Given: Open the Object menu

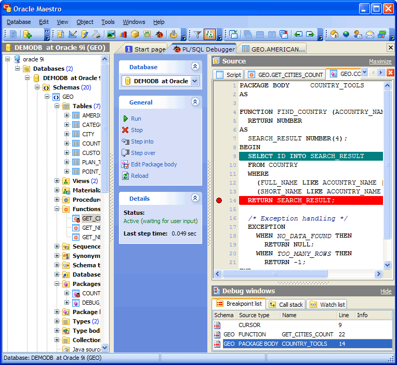Looking at the screenshot, I should tap(85, 22).
